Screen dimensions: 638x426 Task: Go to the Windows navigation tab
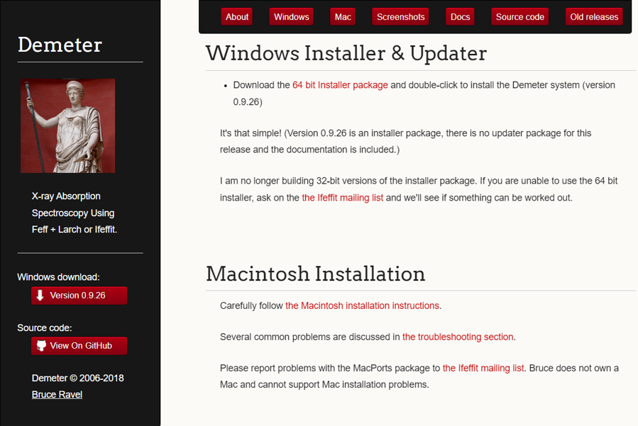pos(292,17)
